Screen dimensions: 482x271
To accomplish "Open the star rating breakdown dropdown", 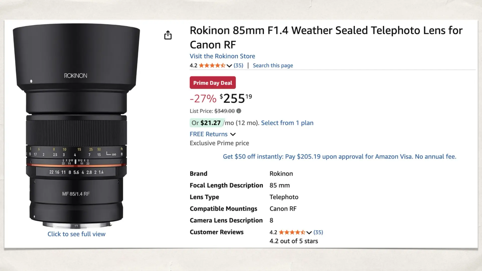I will [x=229, y=65].
